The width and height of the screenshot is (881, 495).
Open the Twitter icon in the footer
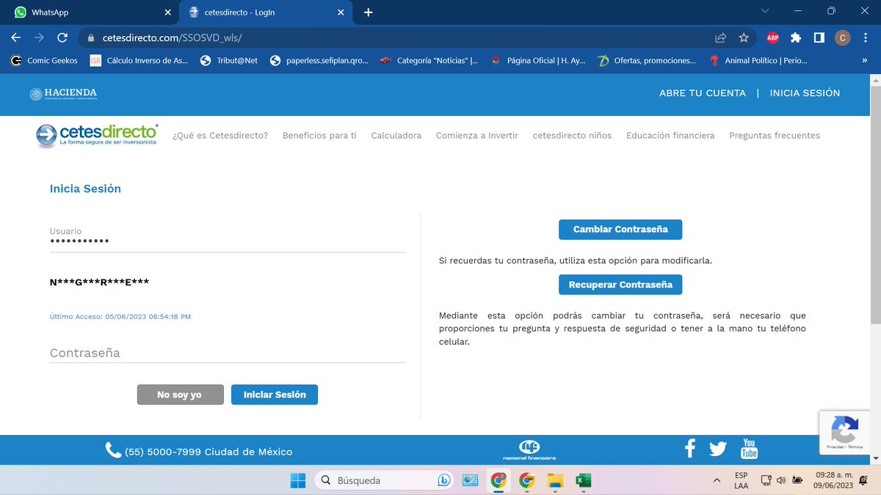click(718, 449)
